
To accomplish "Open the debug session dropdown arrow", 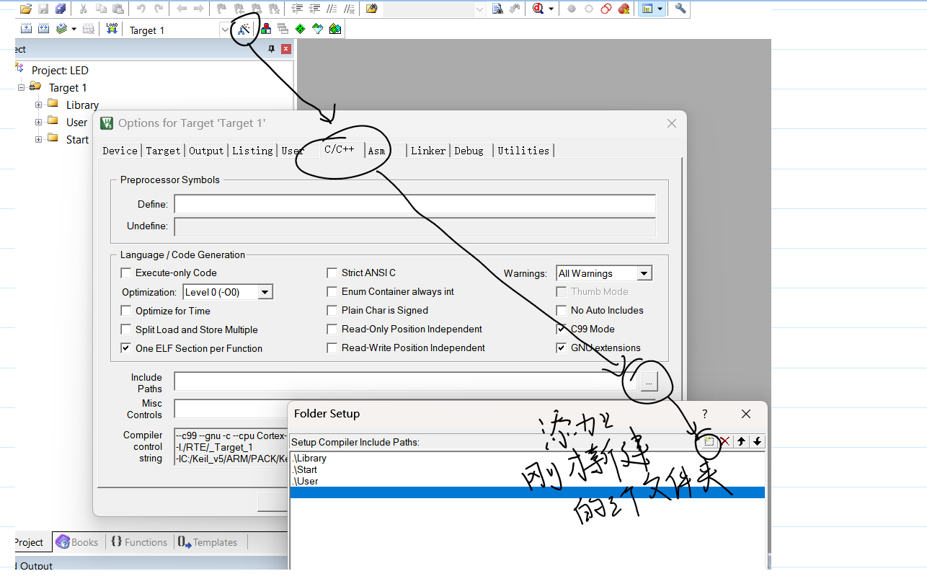I will pyautogui.click(x=551, y=9).
